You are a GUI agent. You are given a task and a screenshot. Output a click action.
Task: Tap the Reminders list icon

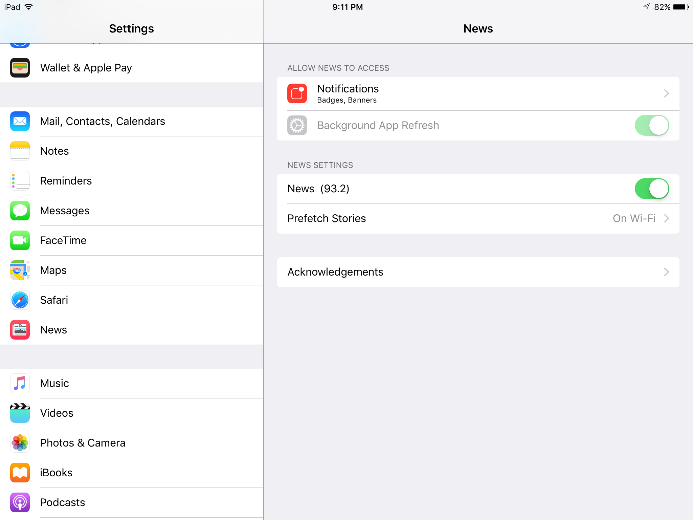click(x=20, y=181)
